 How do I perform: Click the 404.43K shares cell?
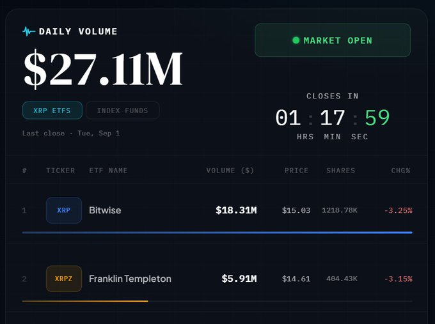click(x=342, y=279)
